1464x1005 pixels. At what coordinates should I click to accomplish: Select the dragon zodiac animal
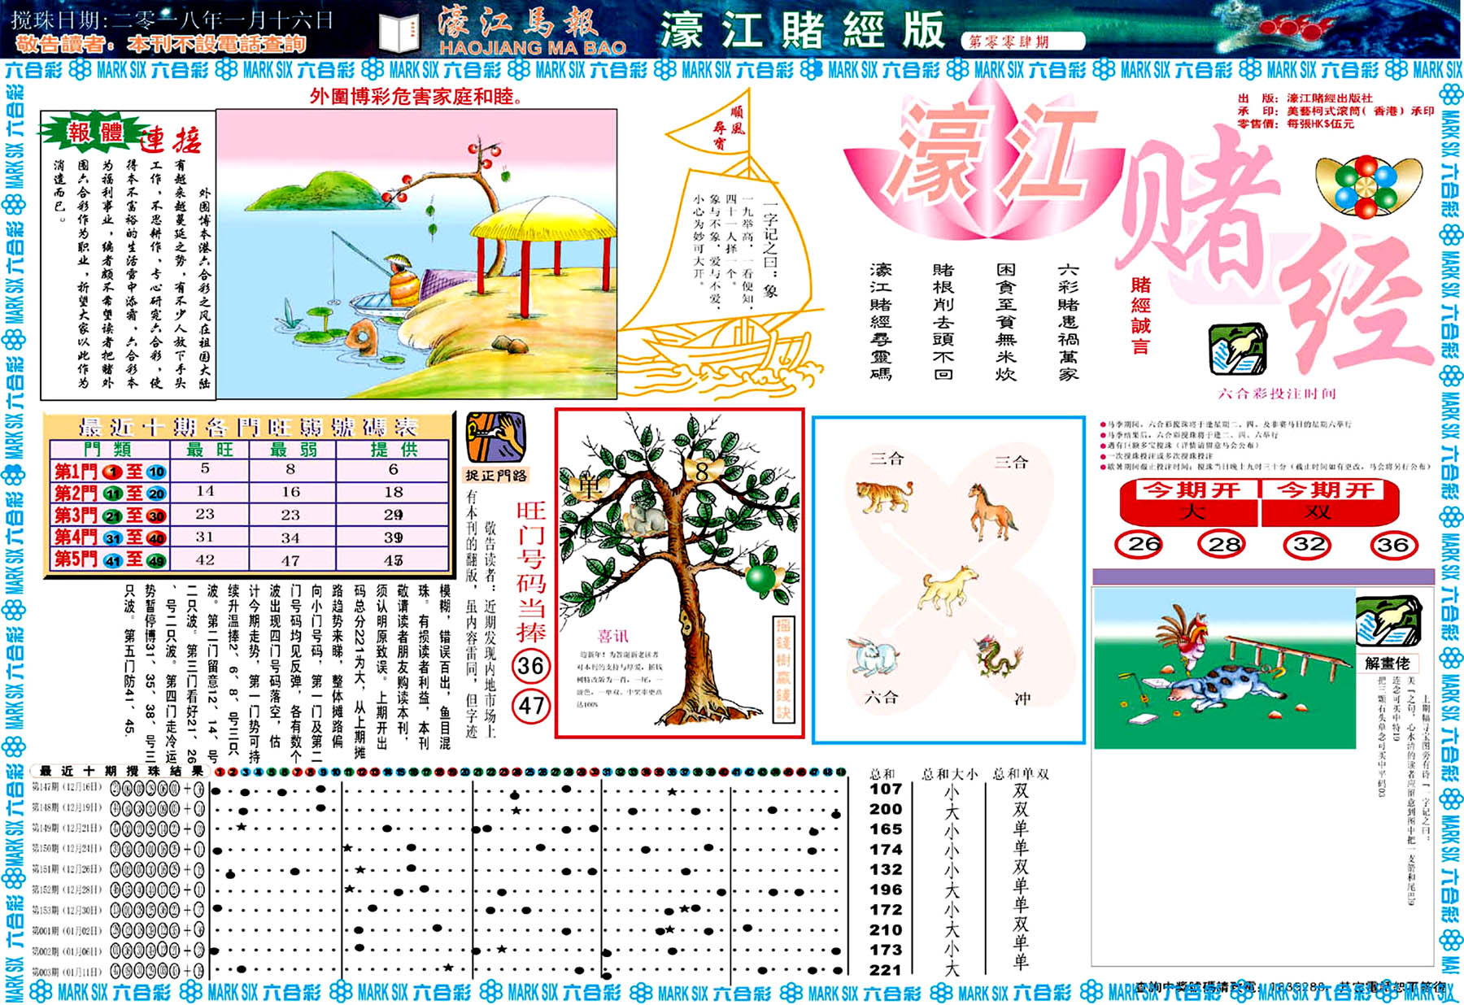(999, 659)
